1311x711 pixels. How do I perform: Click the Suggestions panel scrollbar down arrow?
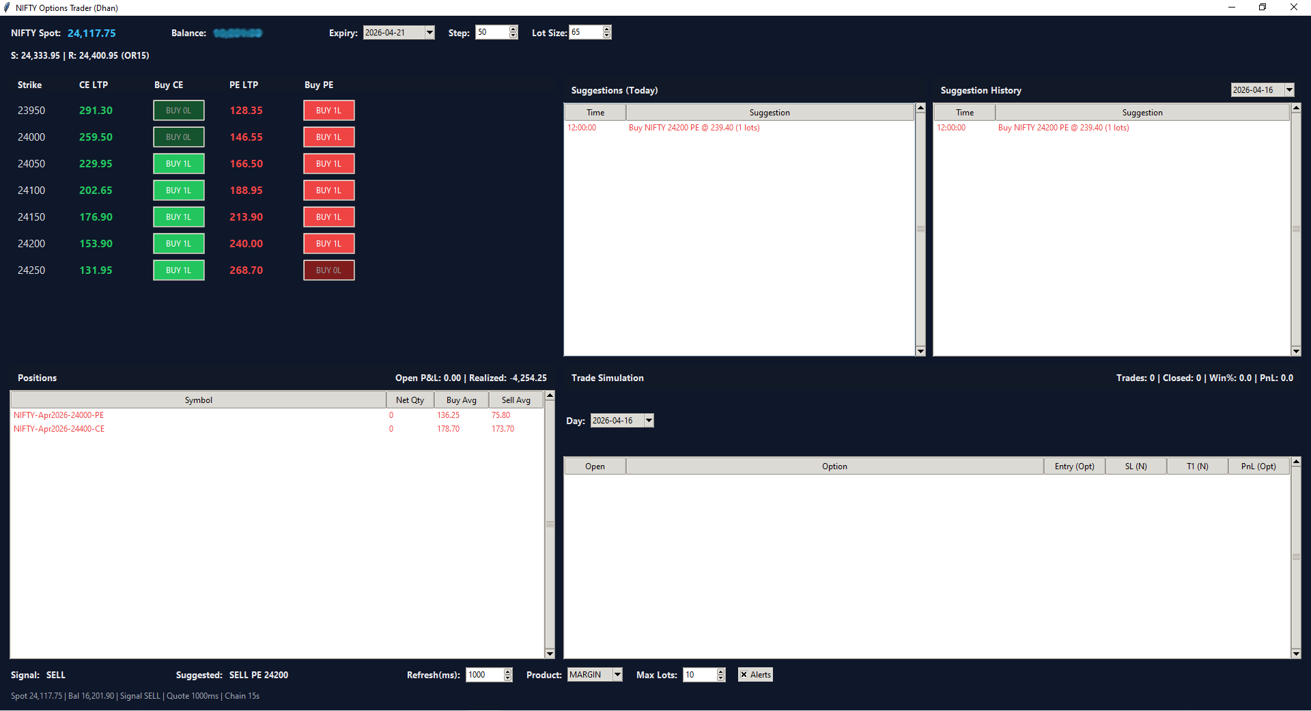(x=920, y=351)
